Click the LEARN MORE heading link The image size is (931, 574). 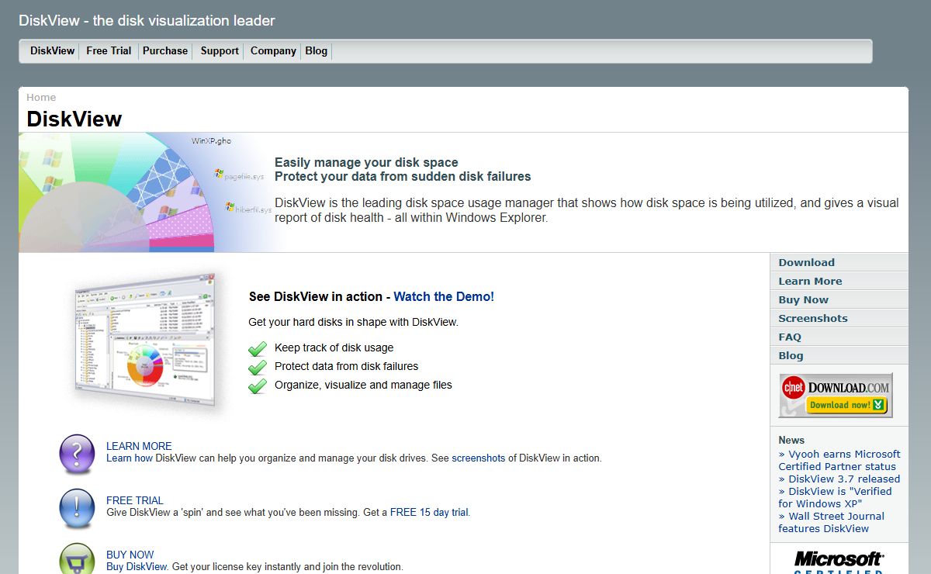139,446
